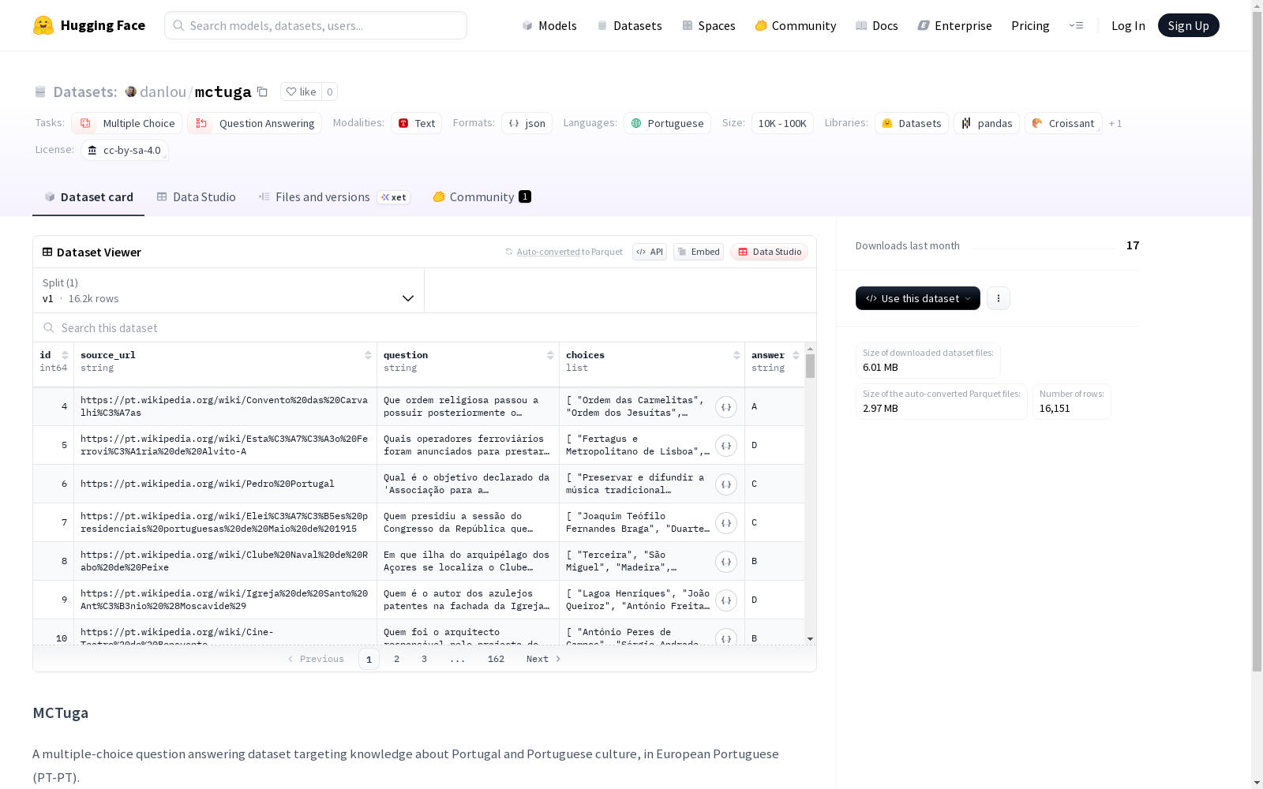The width and height of the screenshot is (1263, 789).
Task: Click the 10K - 100K size tag
Action: click(x=782, y=123)
